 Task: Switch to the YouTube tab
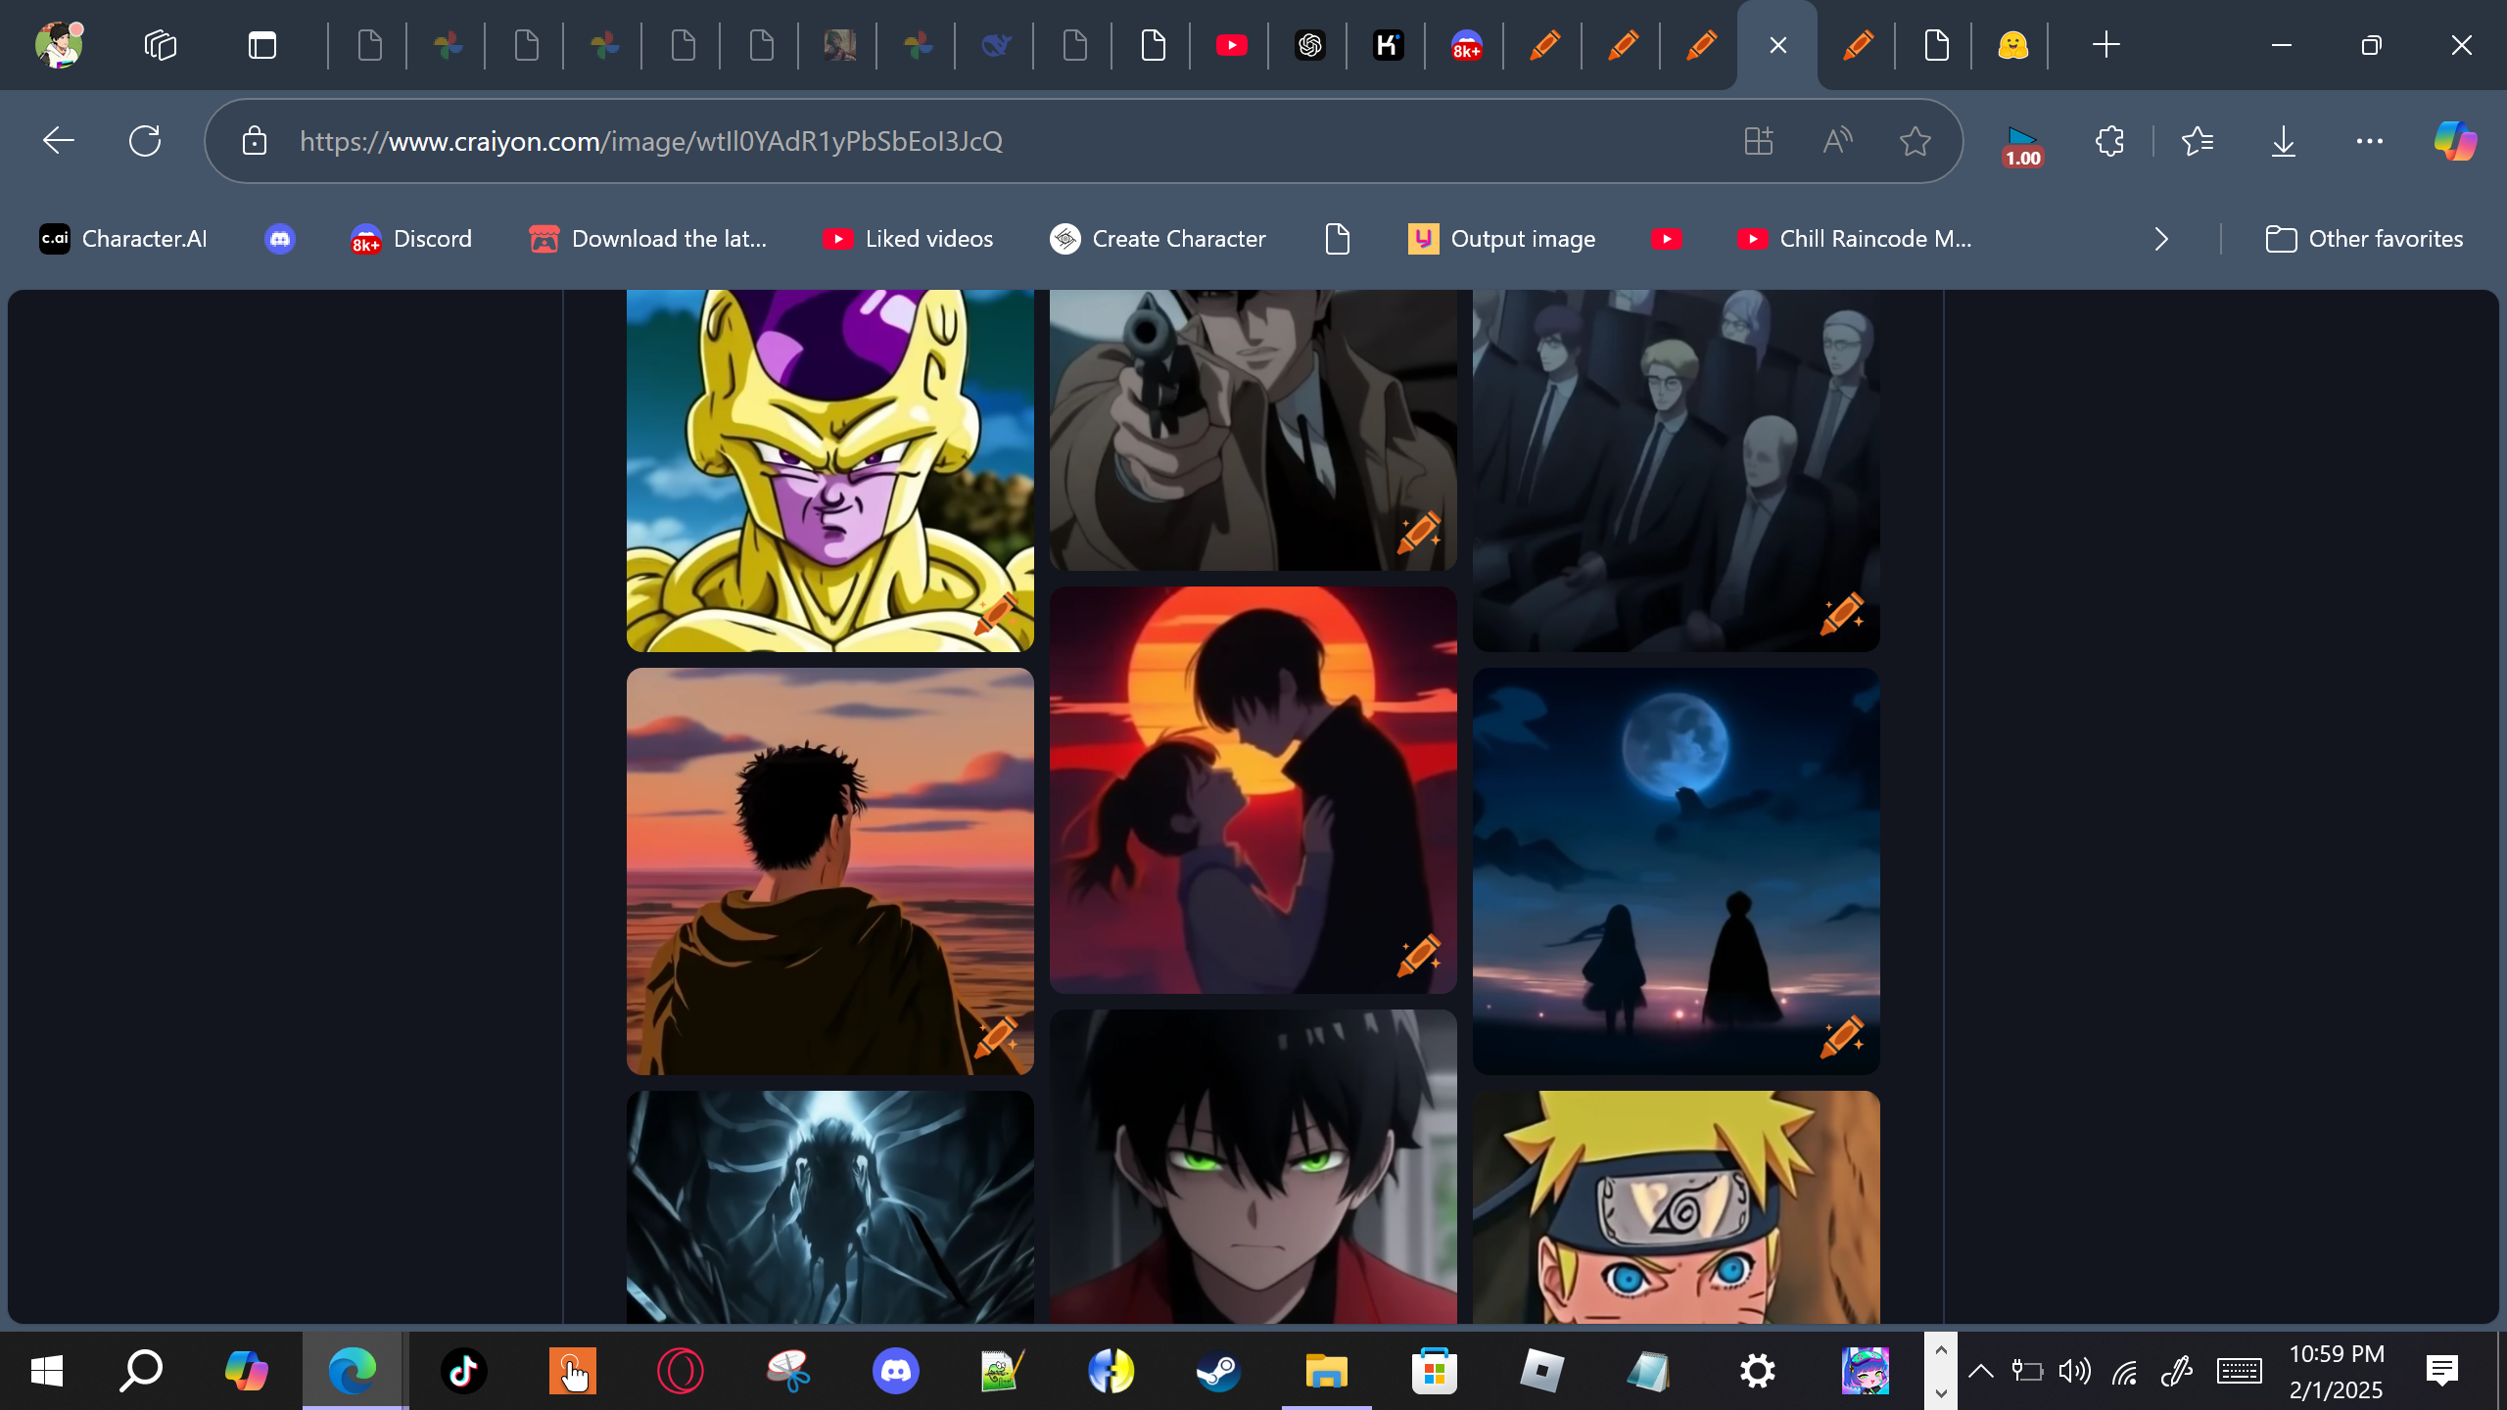(1231, 45)
